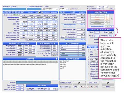Jump to the first record arrow

coord(81,87)
